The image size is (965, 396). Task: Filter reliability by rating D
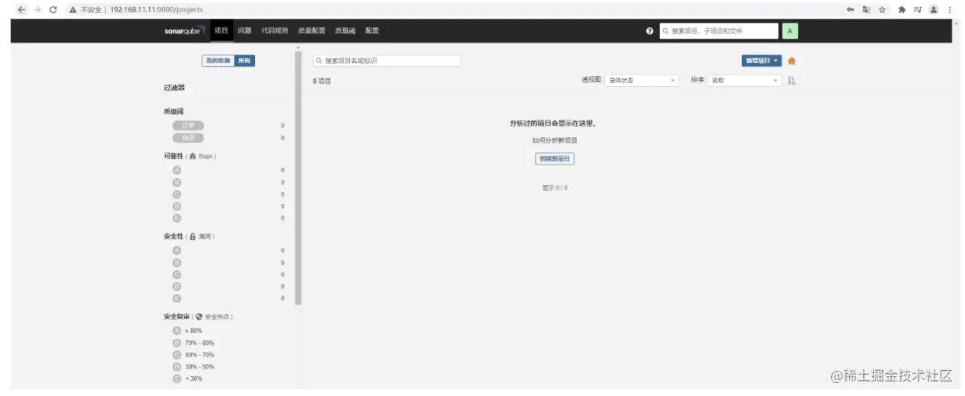click(x=177, y=206)
